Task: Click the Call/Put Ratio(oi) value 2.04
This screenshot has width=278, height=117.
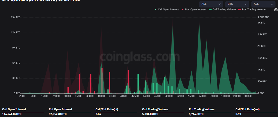Action: coord(98,114)
